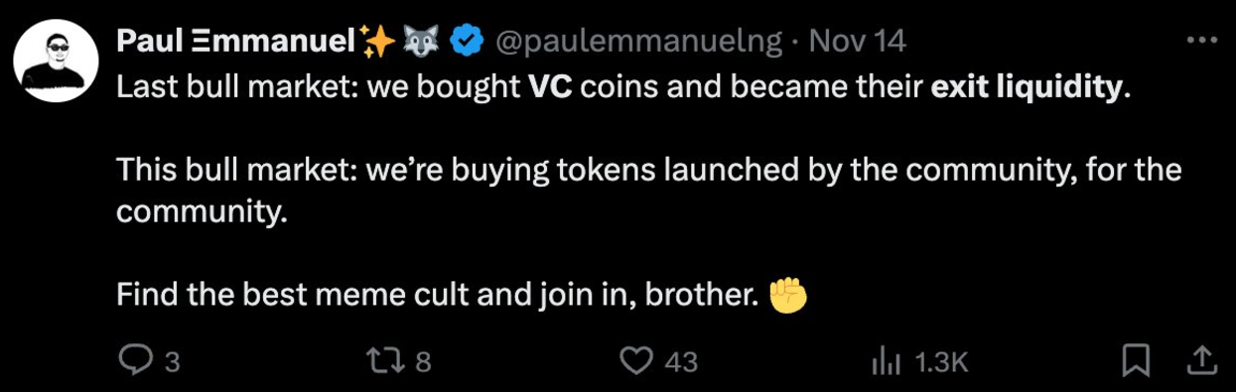Click the sparkles emoji beside the name
The image size is (1236, 392).
tap(377, 41)
